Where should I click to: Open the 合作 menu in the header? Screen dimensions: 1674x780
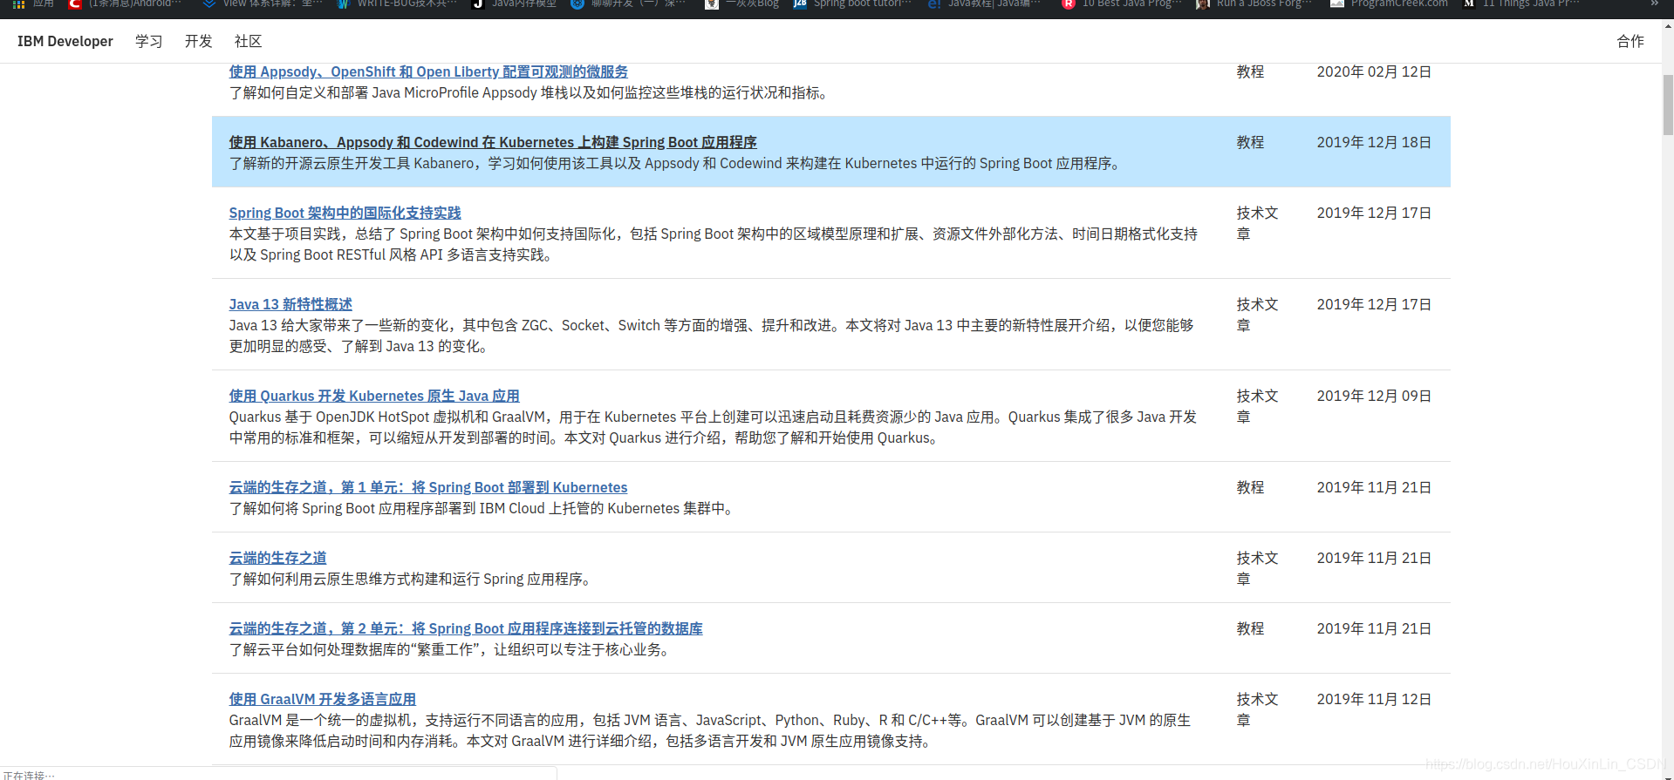(1630, 41)
